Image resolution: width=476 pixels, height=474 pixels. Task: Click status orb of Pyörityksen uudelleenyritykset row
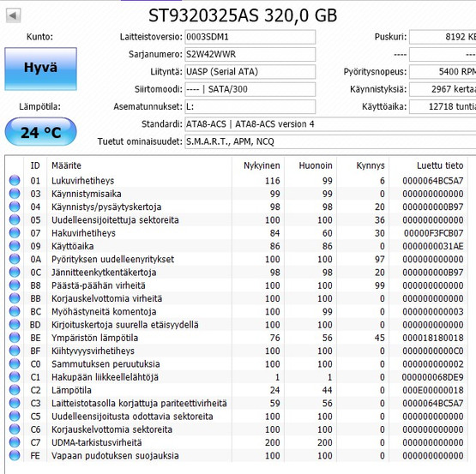(x=15, y=259)
